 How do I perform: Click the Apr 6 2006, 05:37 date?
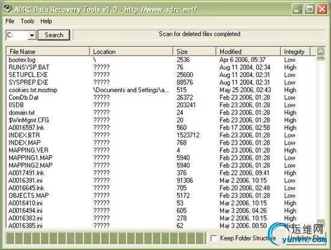[243, 60]
